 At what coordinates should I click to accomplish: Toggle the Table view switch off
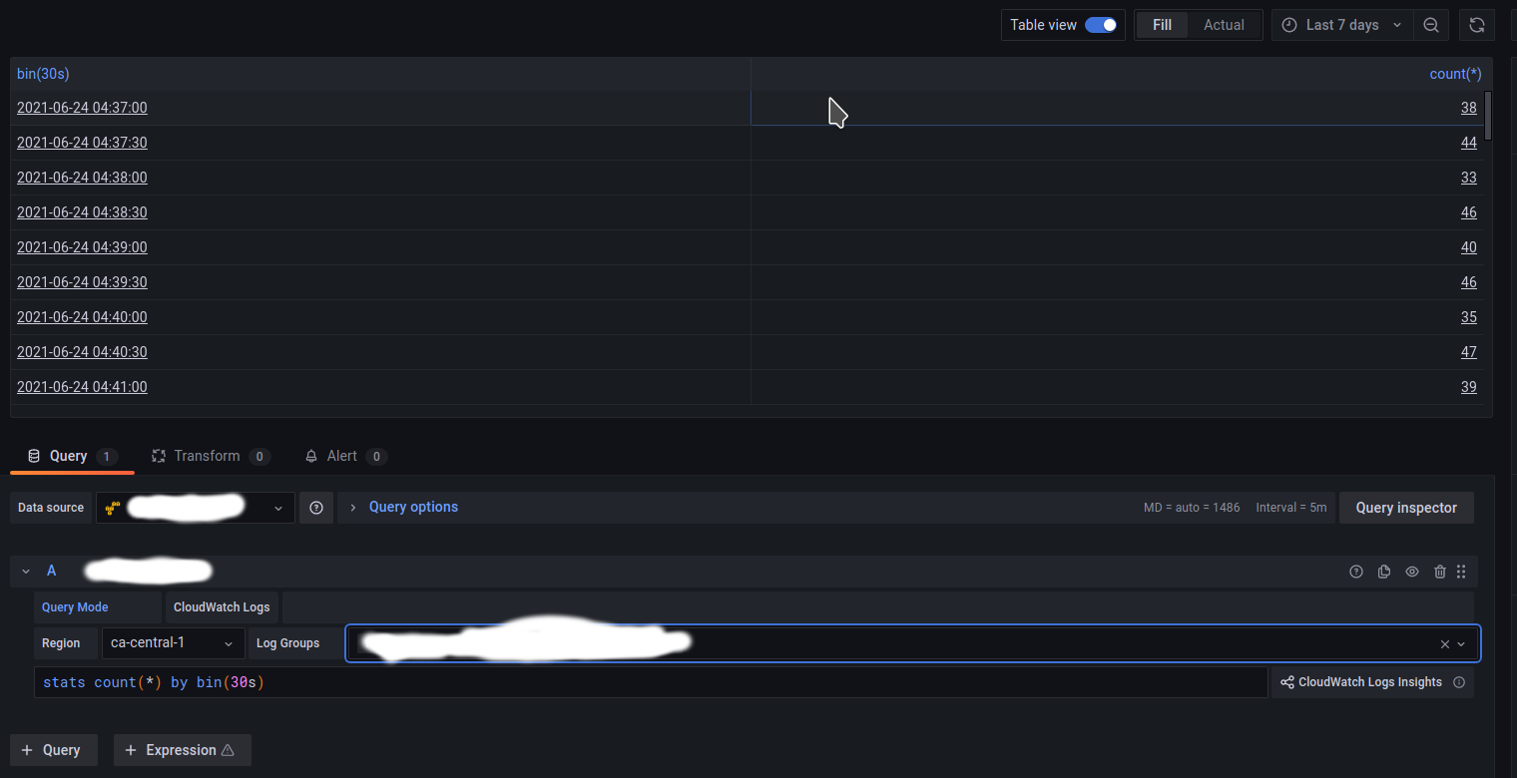point(1102,24)
